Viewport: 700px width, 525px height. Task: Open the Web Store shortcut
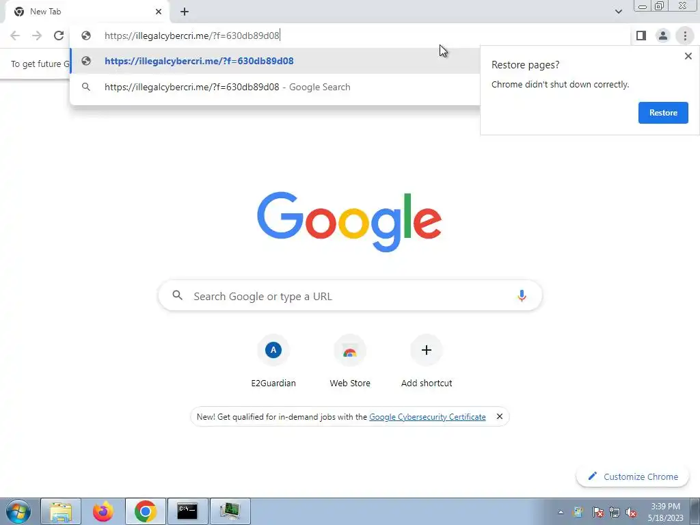coord(350,362)
